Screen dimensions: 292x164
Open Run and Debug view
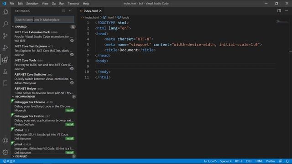pos(5,48)
